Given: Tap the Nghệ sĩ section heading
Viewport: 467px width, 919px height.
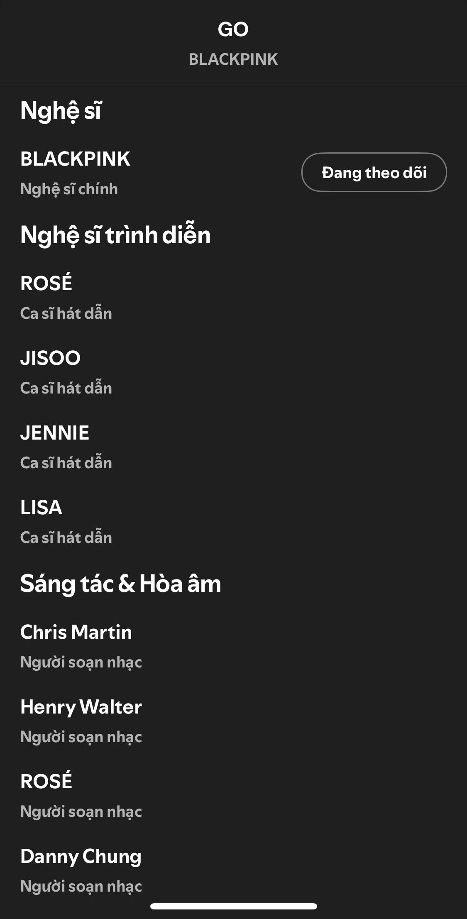Looking at the screenshot, I should click(61, 110).
